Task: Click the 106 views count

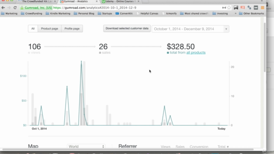Action: coord(34,47)
